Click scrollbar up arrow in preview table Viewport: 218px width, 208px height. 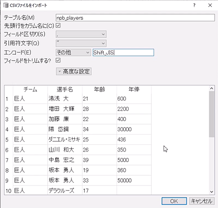coord(212,88)
